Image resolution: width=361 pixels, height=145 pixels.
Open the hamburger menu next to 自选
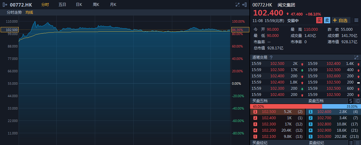coord(356,20)
